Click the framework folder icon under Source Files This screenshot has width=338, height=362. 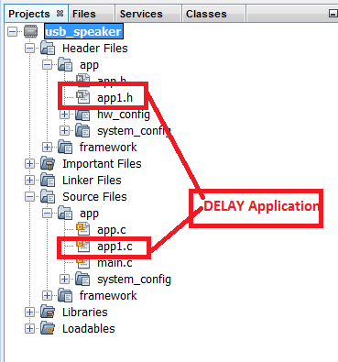[65, 296]
